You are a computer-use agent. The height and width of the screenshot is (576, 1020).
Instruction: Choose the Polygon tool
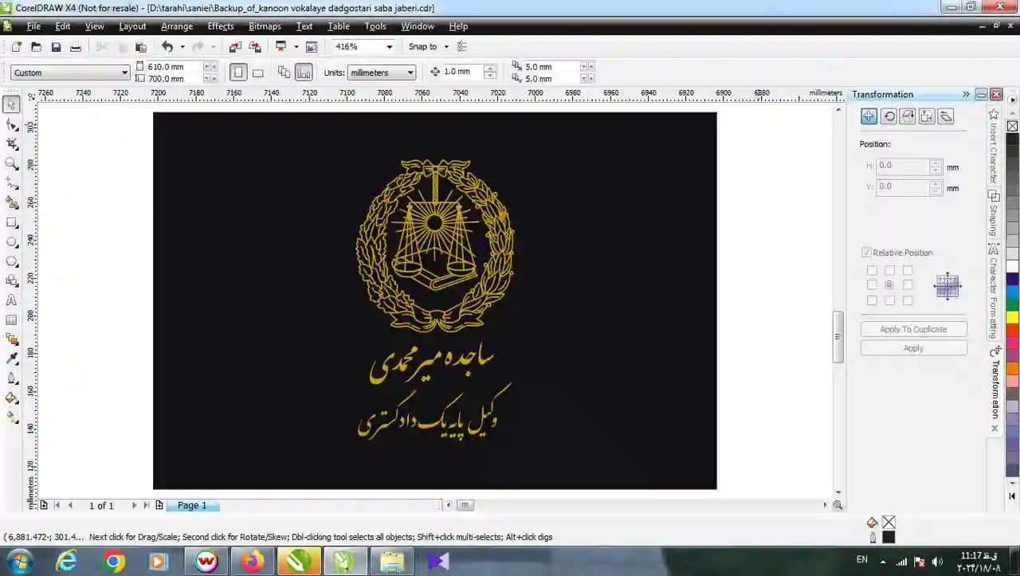click(11, 261)
